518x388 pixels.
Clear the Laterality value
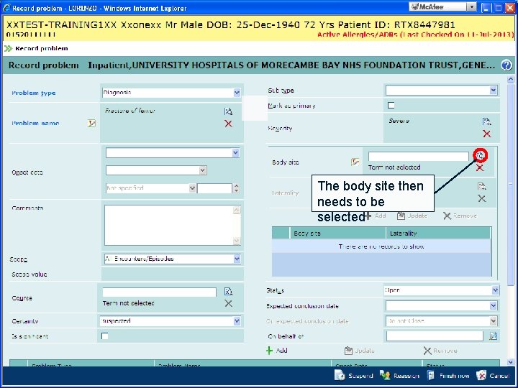(x=481, y=198)
